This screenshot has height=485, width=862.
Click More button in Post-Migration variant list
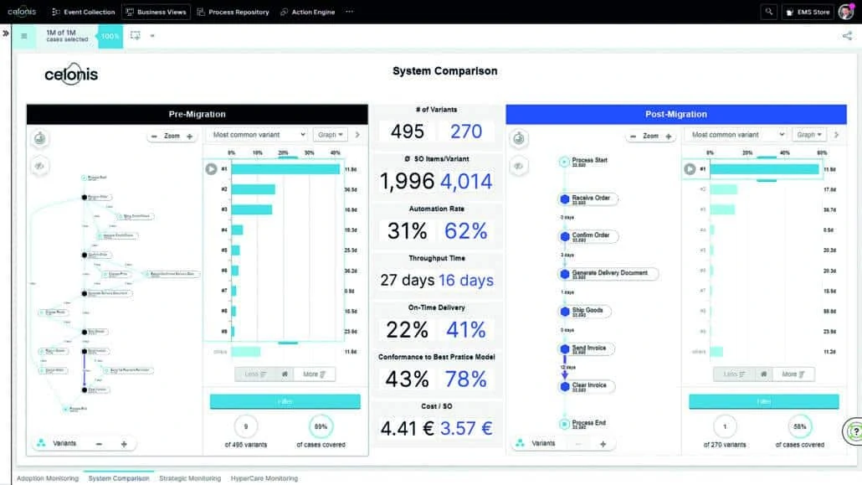793,374
